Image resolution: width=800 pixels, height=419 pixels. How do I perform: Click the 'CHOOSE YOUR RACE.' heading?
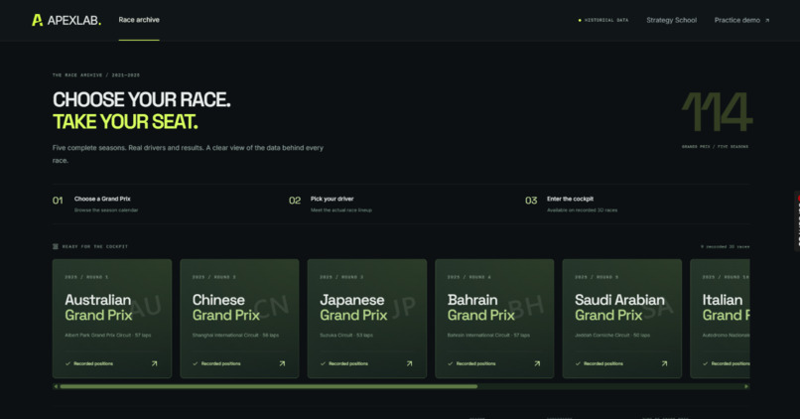tap(141, 99)
